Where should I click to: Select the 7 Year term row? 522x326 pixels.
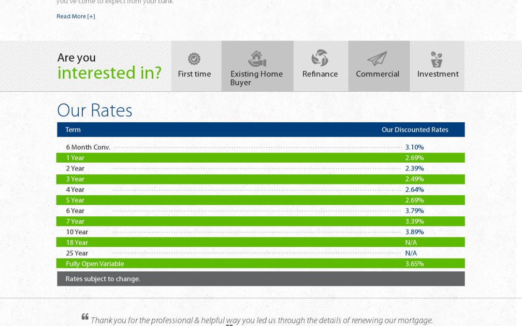coord(261,221)
